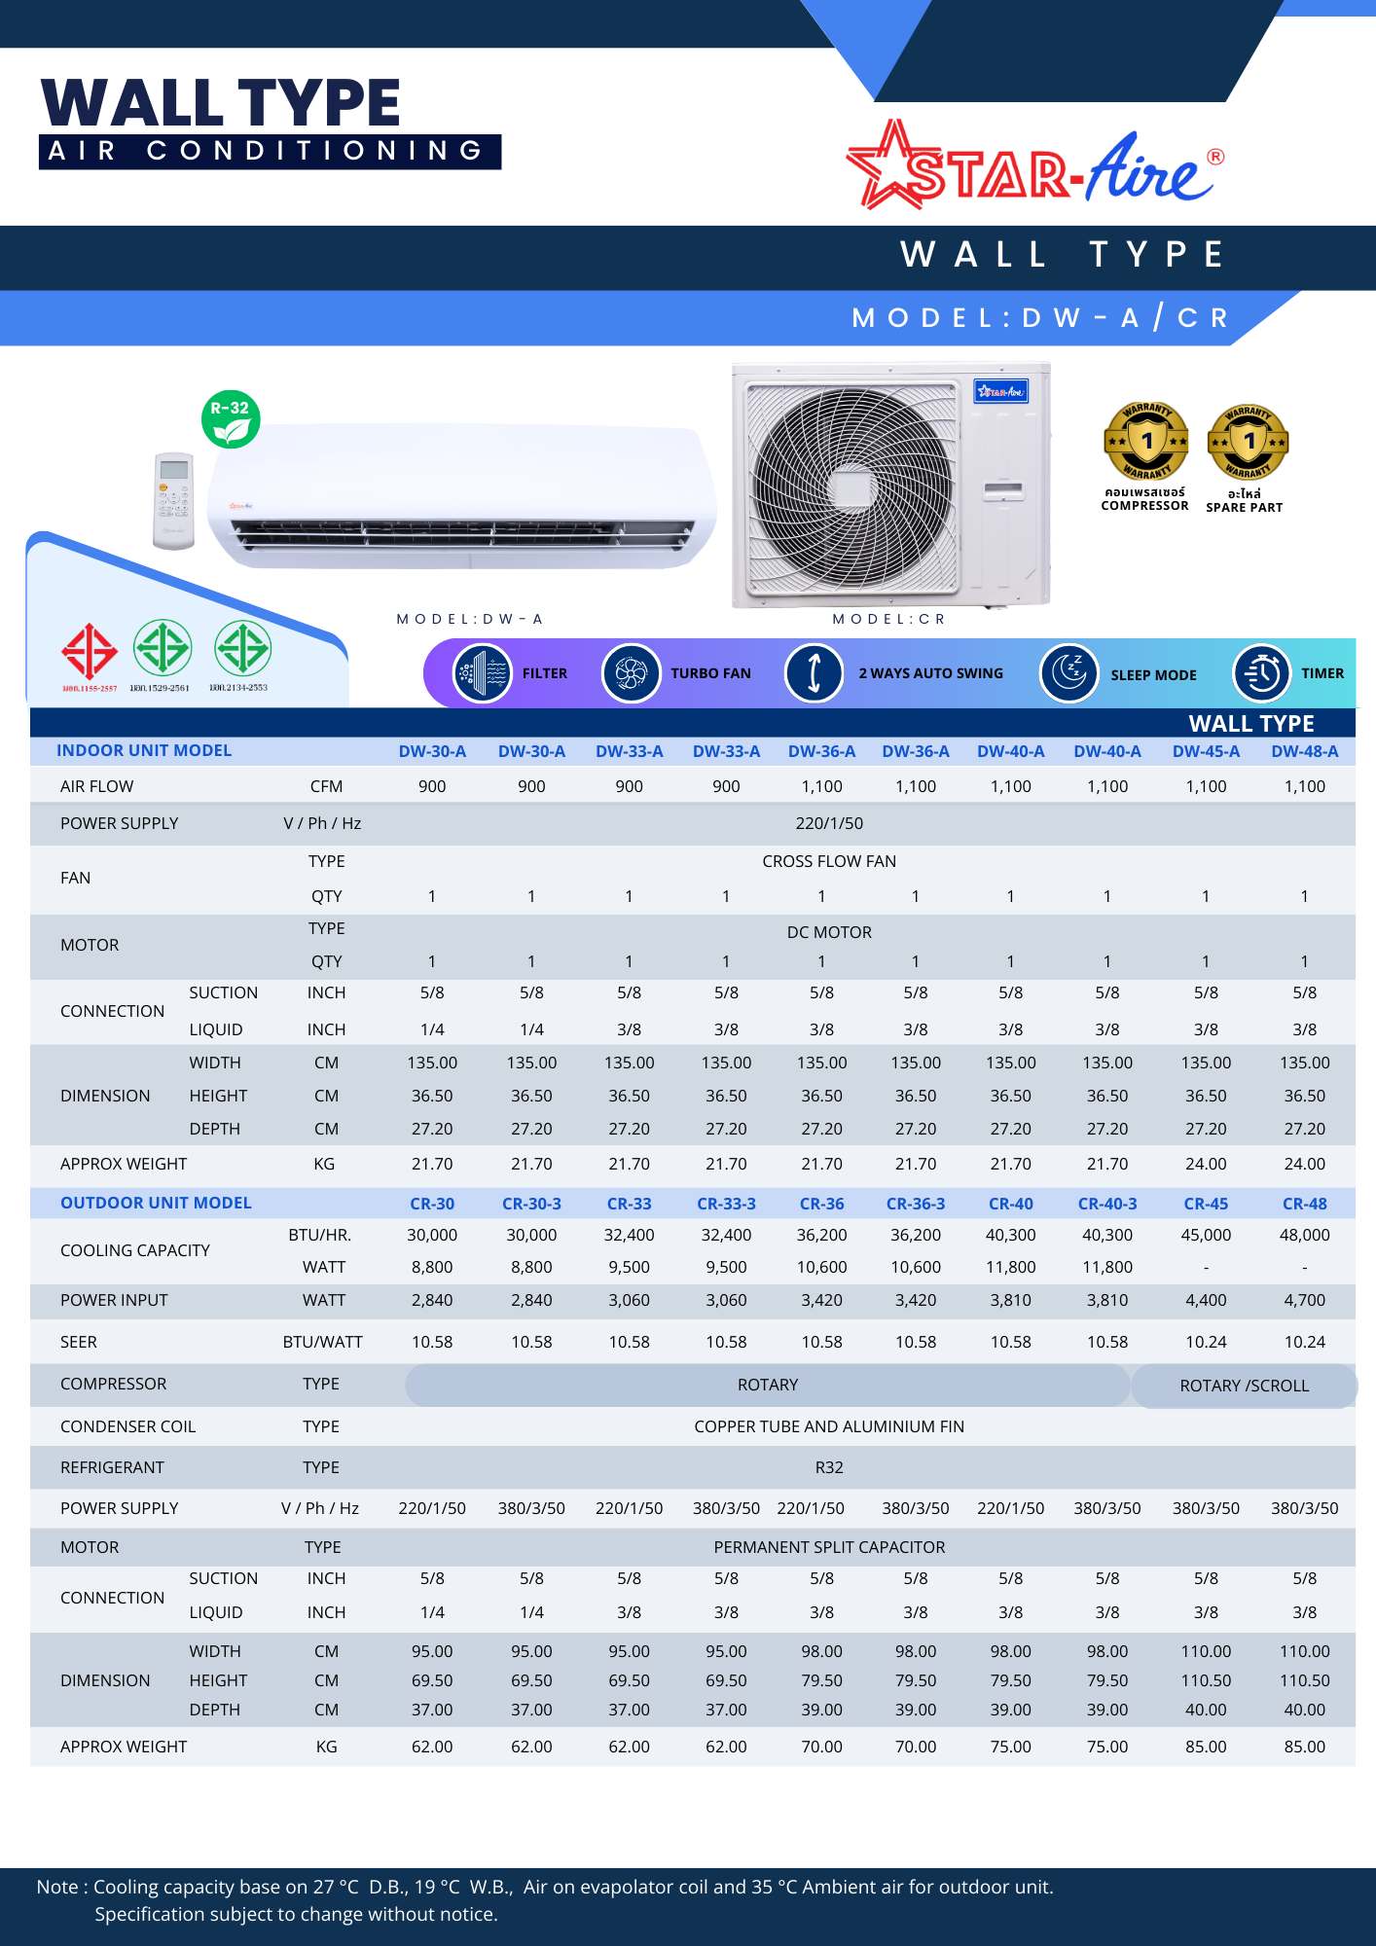Select the 2 Ways Auto Swing icon

(814, 673)
